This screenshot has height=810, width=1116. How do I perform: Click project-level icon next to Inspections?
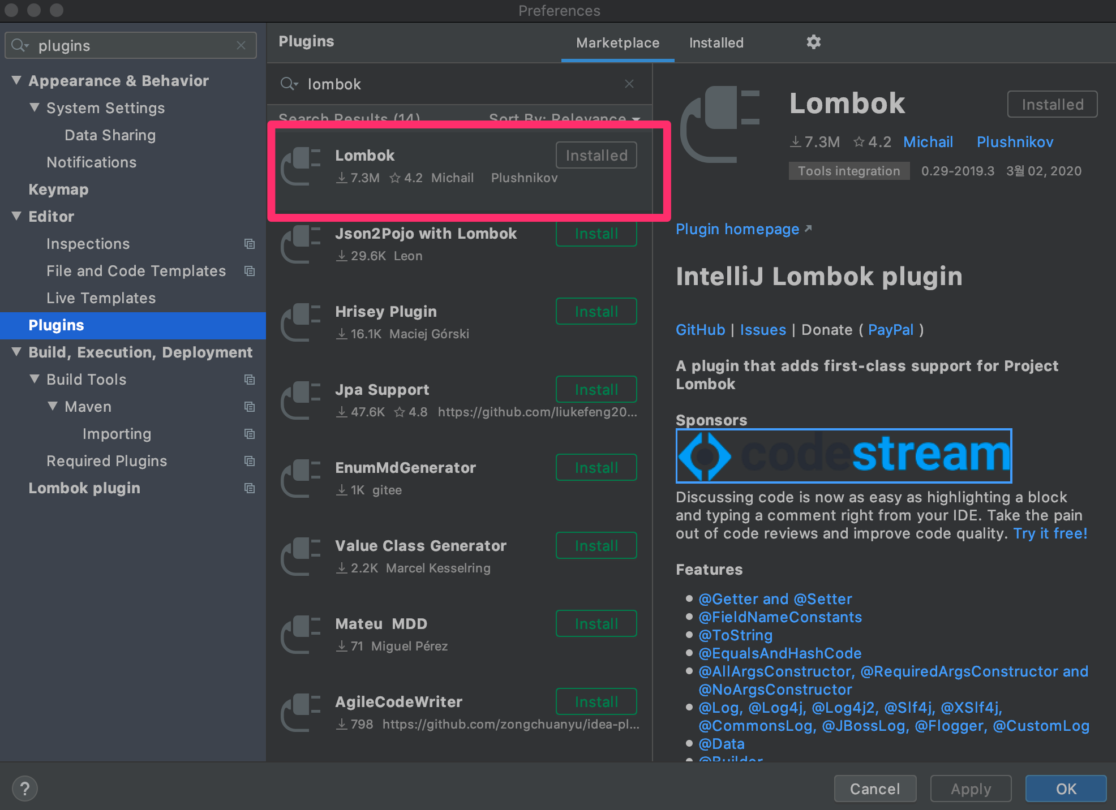pos(249,244)
